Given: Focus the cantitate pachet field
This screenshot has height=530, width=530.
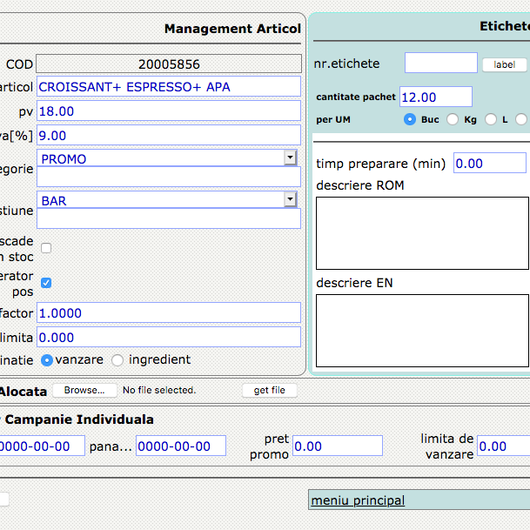Looking at the screenshot, I should (x=435, y=97).
